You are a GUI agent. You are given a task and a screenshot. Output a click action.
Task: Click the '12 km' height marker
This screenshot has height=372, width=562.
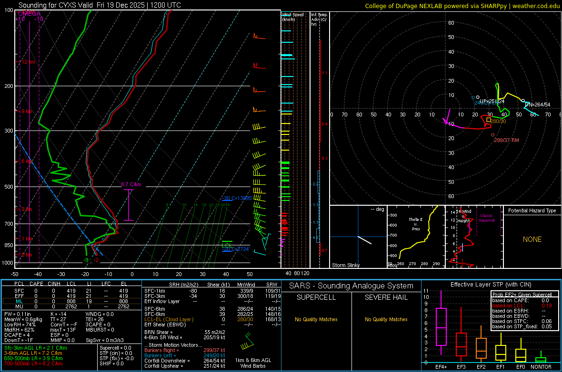[x=28, y=62]
